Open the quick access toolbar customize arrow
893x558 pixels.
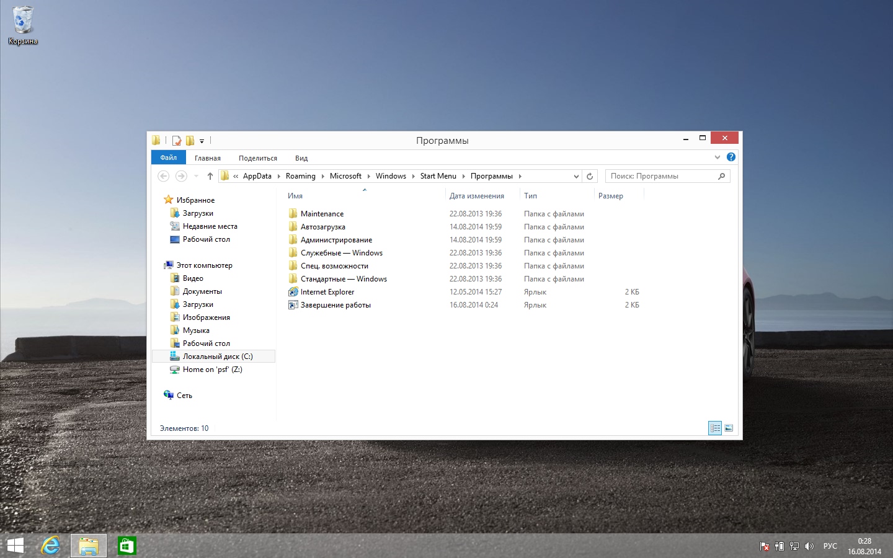click(202, 141)
